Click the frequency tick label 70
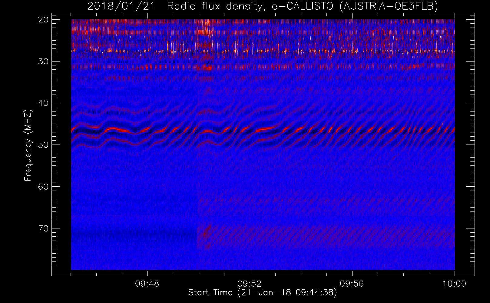Screen dimensions: 490x303 pos(44,228)
